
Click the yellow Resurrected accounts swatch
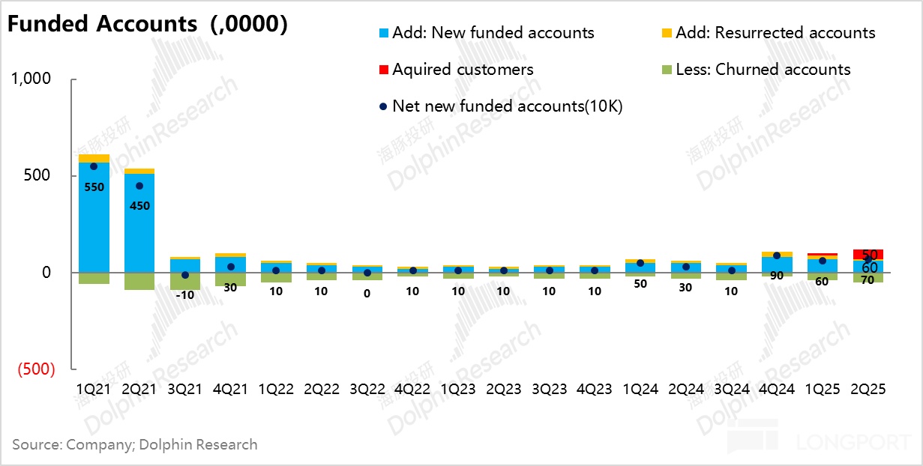pos(667,33)
